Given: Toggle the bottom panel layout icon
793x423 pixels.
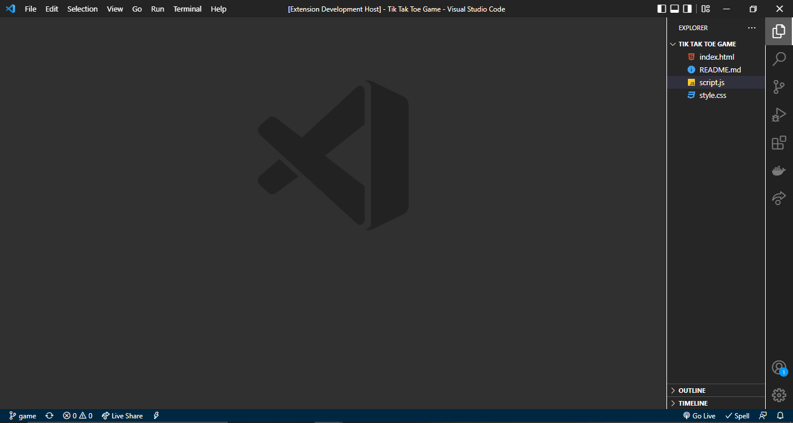Looking at the screenshot, I should [x=675, y=9].
